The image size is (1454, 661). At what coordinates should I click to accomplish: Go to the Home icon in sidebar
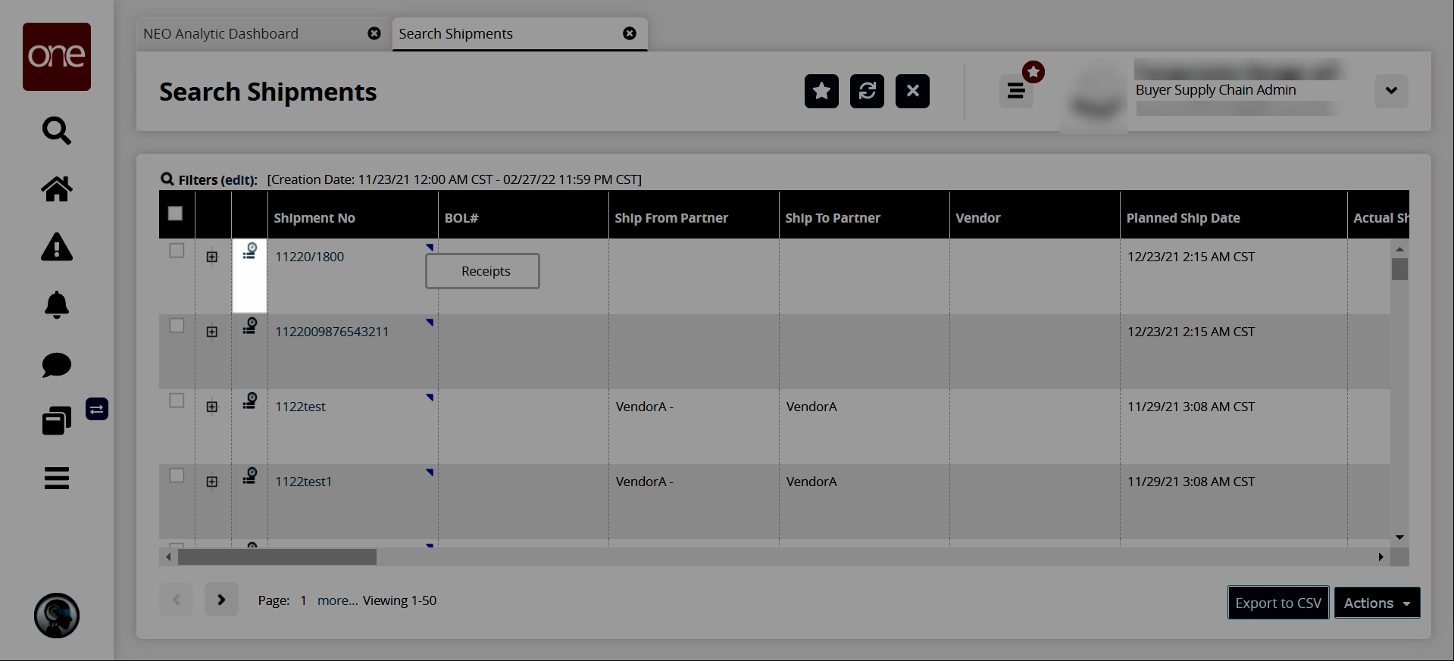point(57,189)
